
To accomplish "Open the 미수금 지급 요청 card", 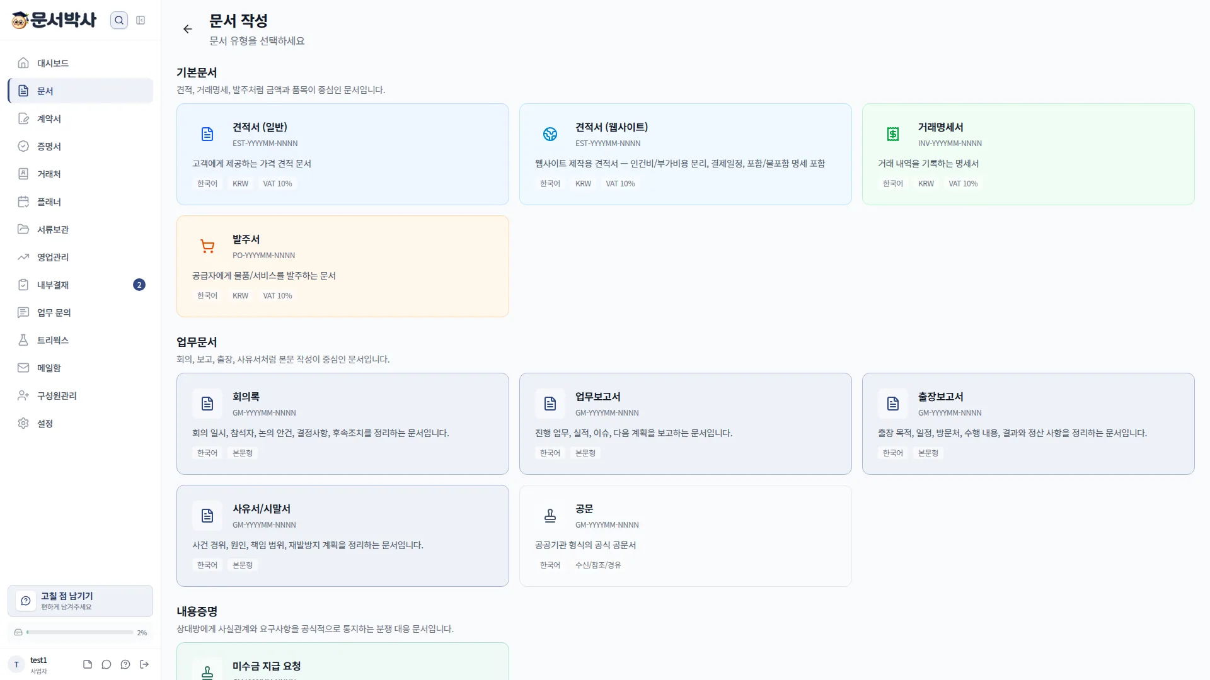I will 342,661.
